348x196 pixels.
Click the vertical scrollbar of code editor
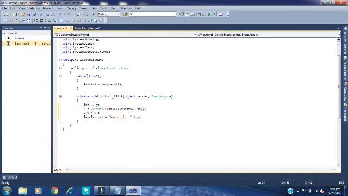point(339,87)
